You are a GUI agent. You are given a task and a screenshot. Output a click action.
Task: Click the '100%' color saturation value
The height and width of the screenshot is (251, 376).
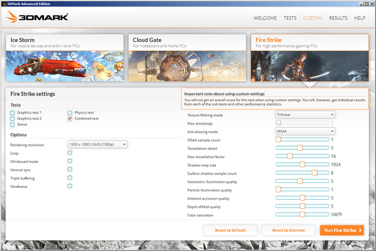tap(336, 215)
